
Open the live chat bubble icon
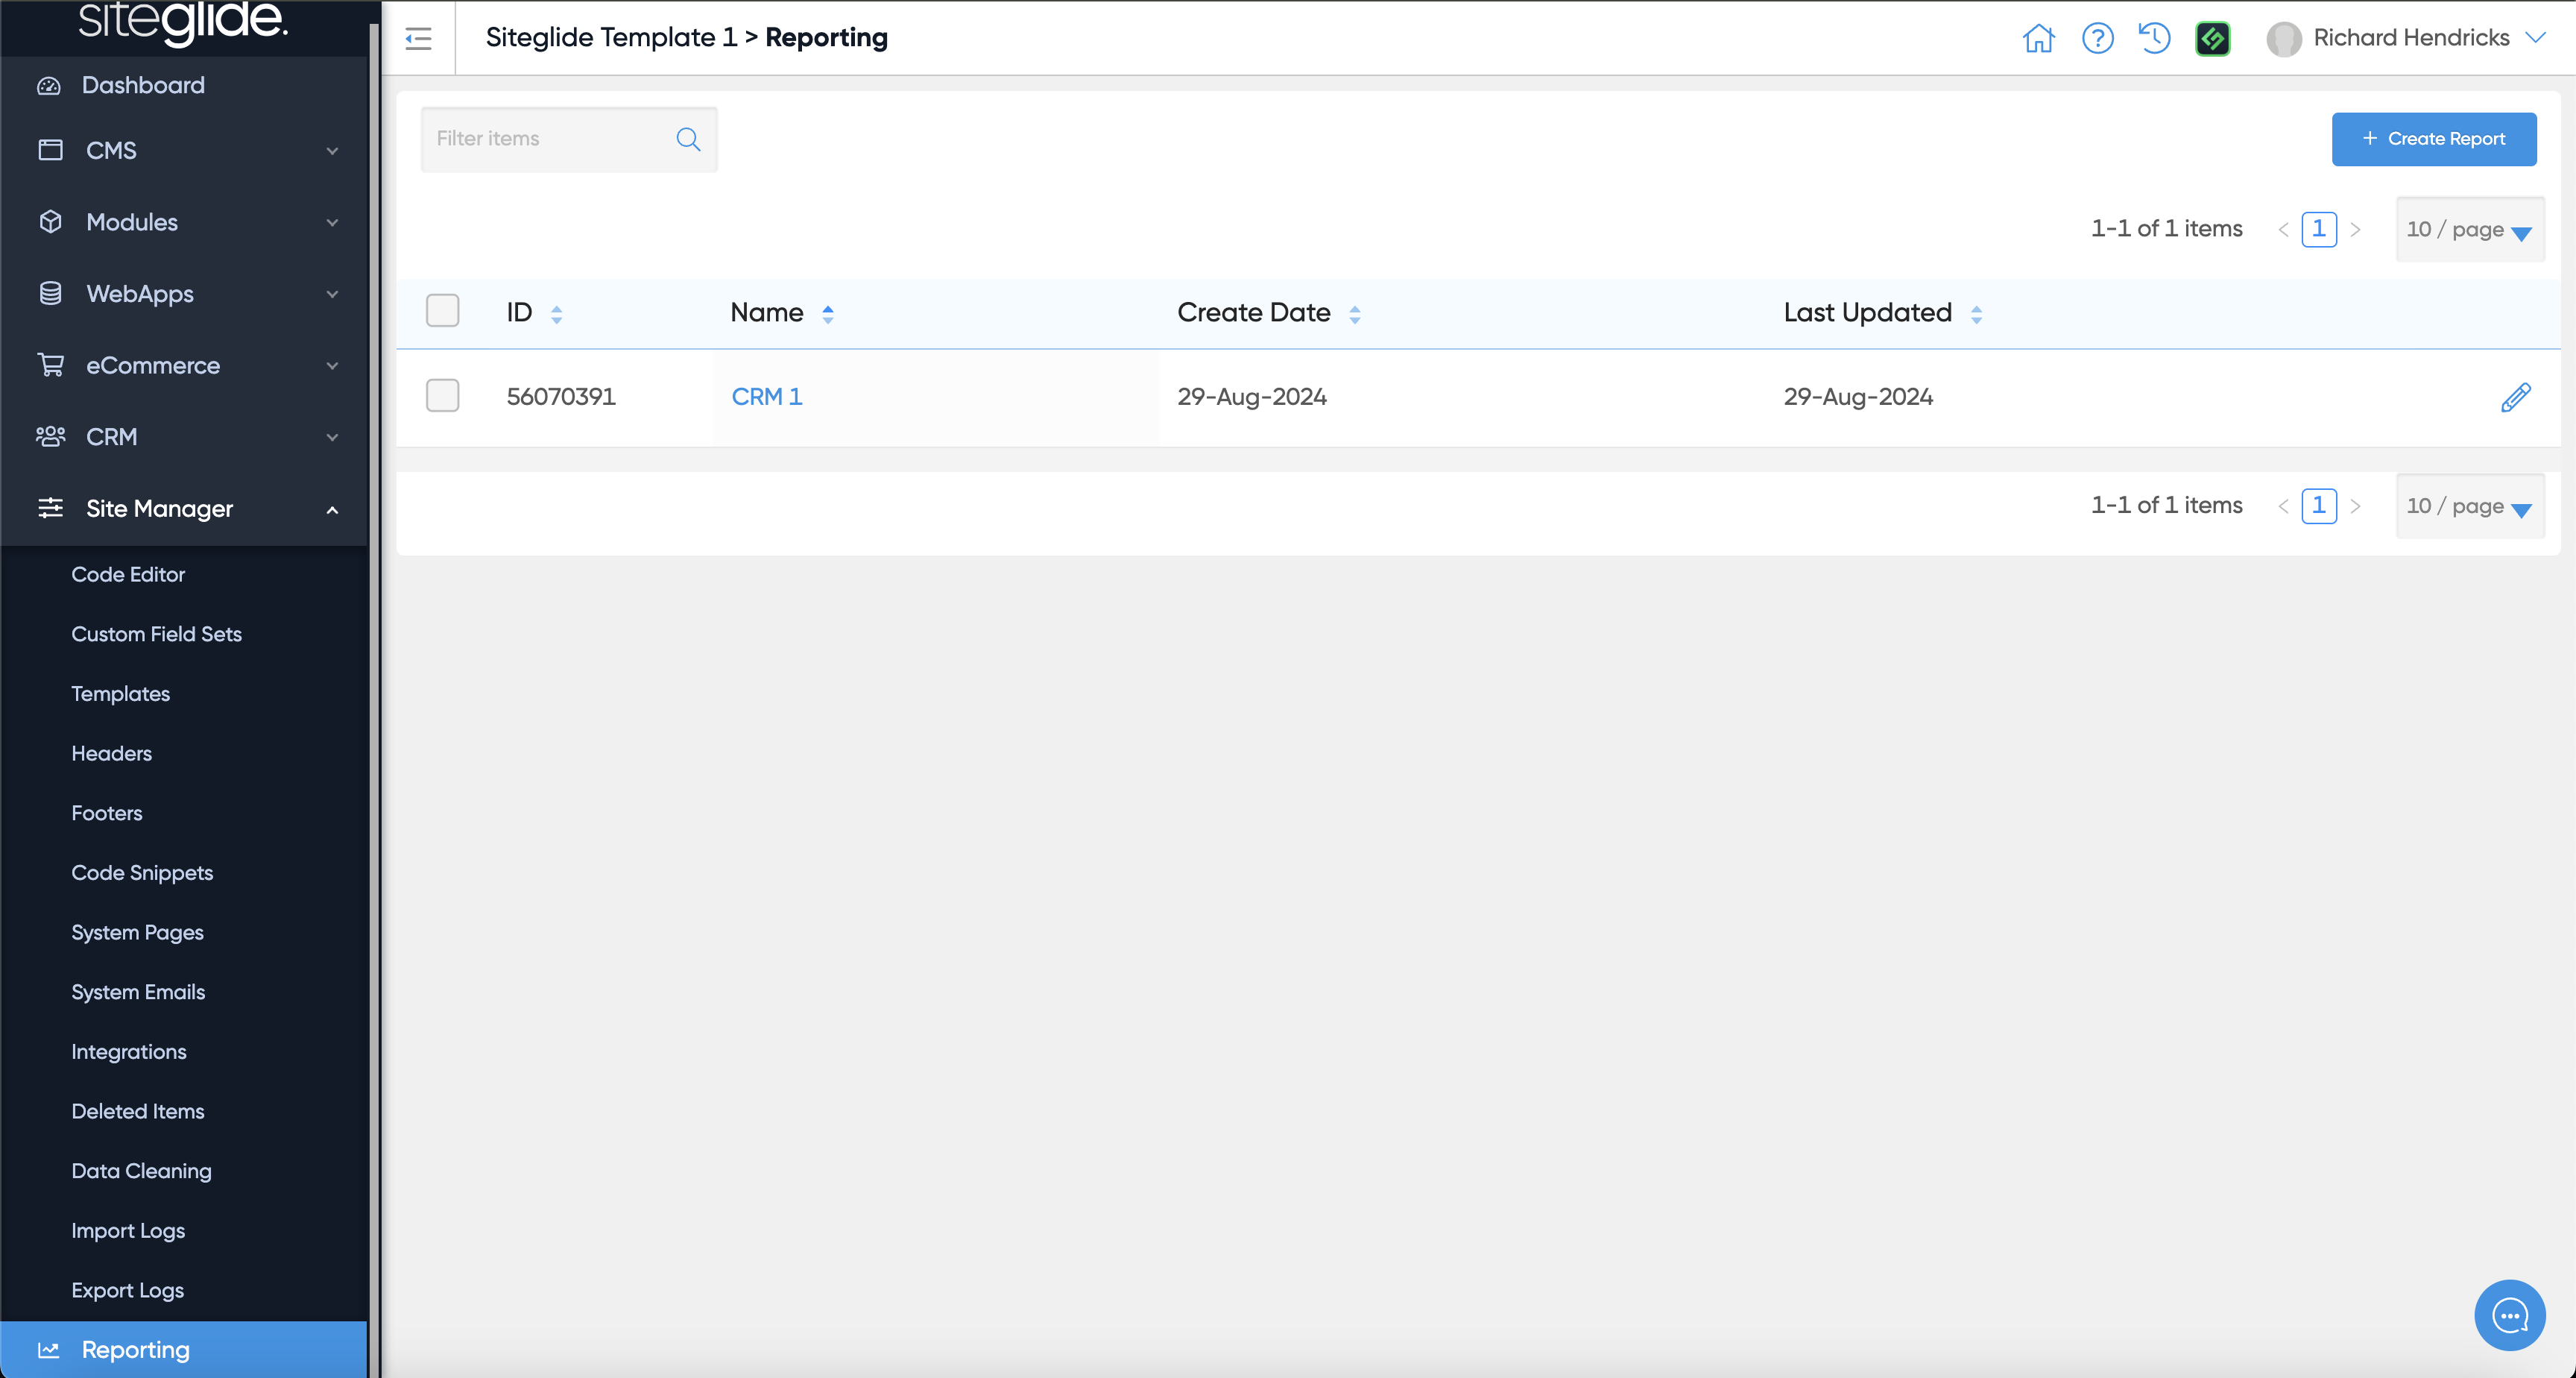click(x=2509, y=1315)
